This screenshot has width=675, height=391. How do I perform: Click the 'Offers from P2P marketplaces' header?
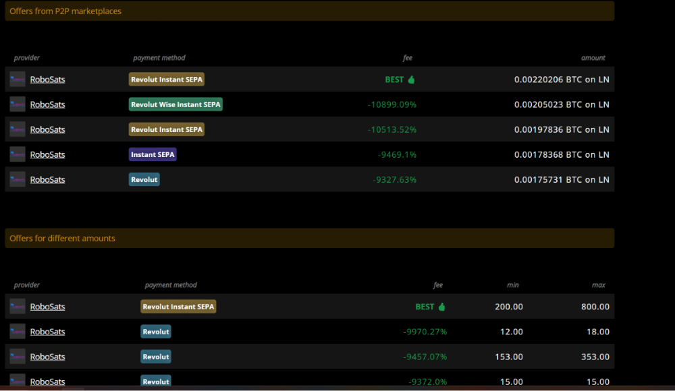click(x=310, y=11)
